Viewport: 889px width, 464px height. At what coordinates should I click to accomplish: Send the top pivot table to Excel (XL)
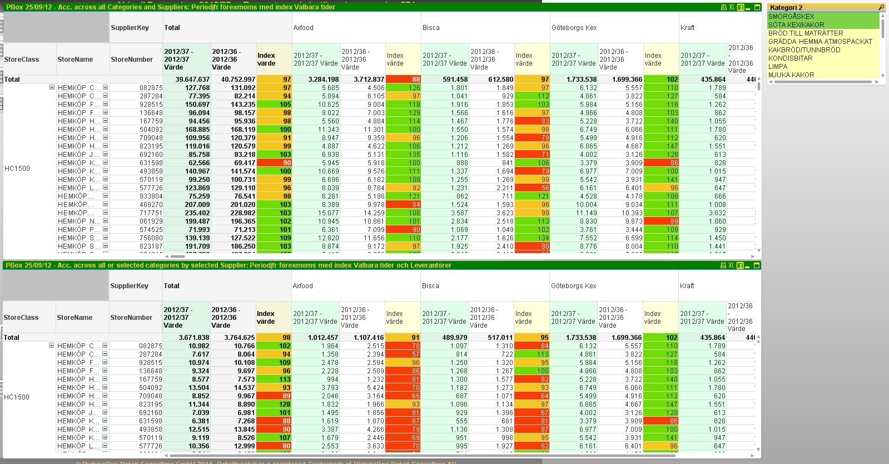[732, 7]
